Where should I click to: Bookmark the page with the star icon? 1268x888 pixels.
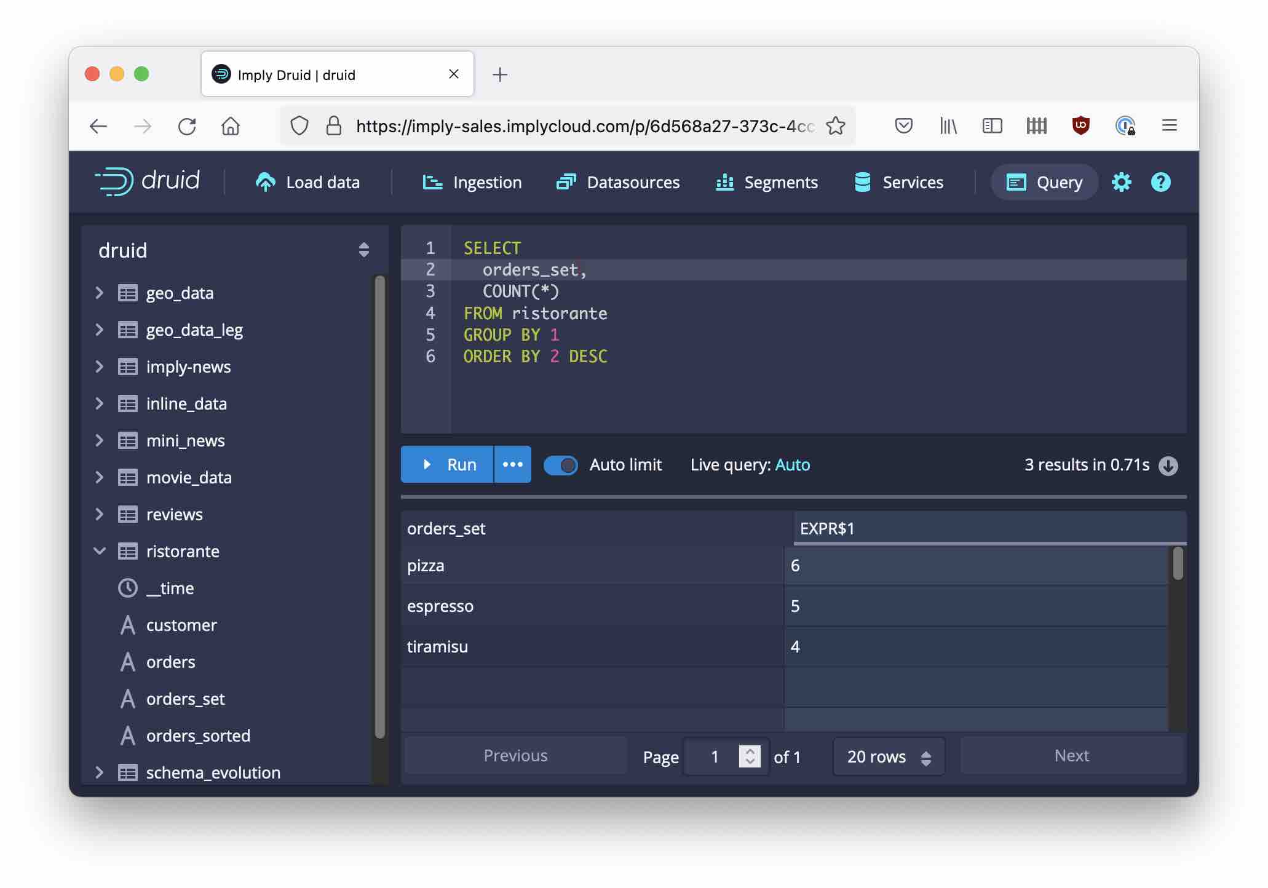tap(835, 126)
